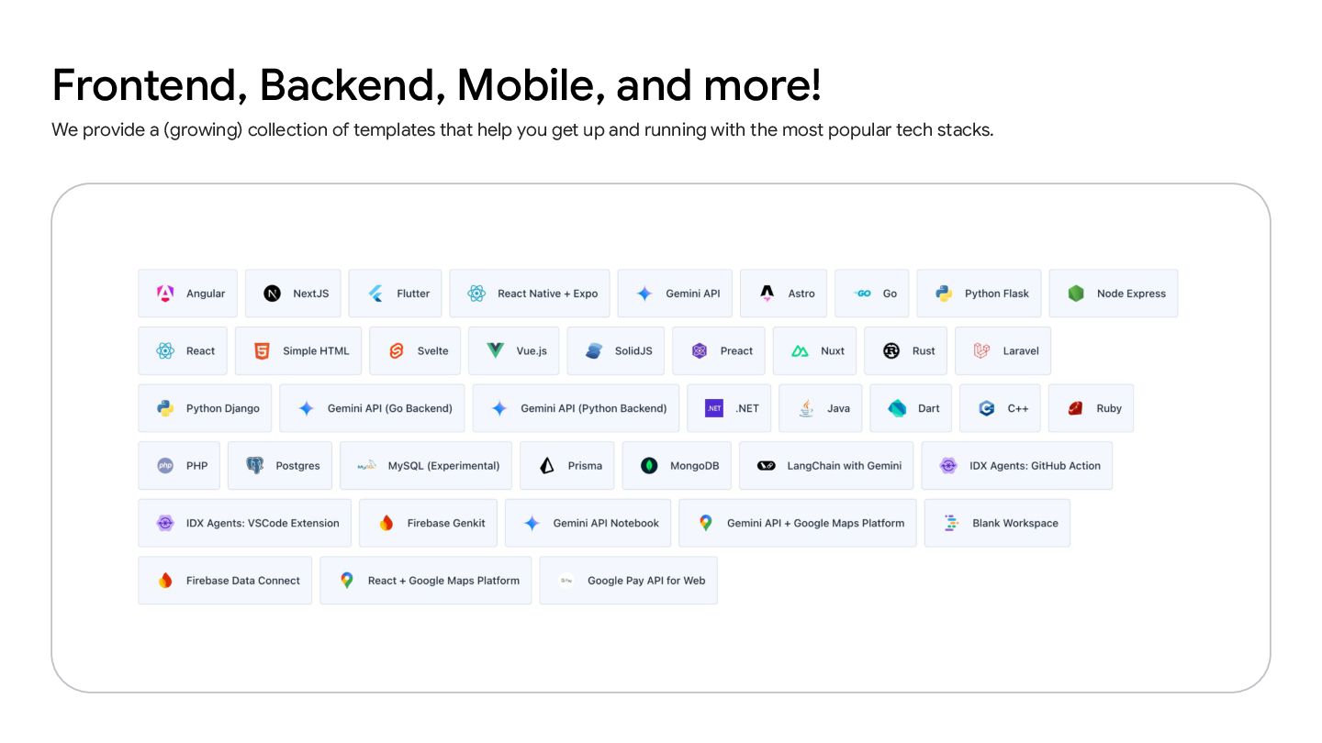Image resolution: width=1322 pixels, height=743 pixels.
Task: Open the IDX Agents: GitHub Action template
Action: (x=1017, y=465)
